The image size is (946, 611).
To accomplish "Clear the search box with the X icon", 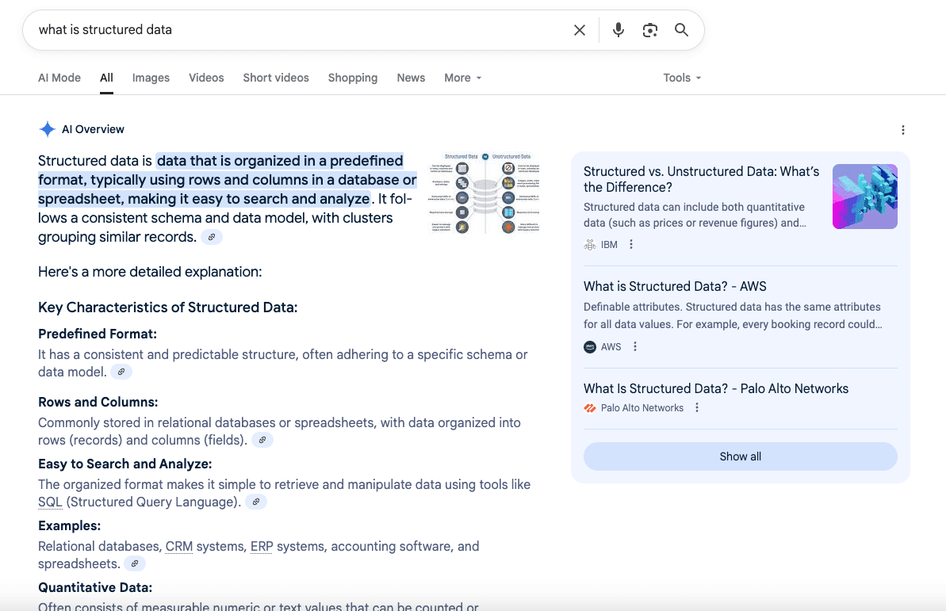I will click(580, 30).
